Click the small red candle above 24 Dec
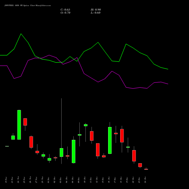189x189 pixels. click(x=146, y=169)
